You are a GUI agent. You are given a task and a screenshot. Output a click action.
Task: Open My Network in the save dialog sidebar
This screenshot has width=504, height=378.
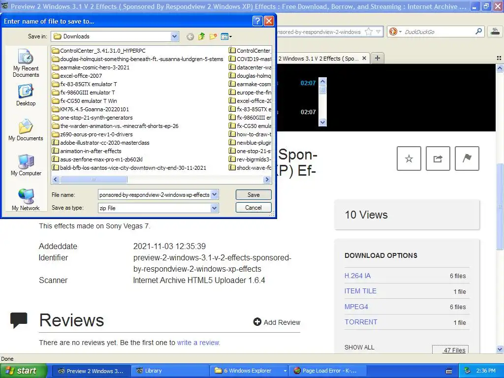(26, 200)
